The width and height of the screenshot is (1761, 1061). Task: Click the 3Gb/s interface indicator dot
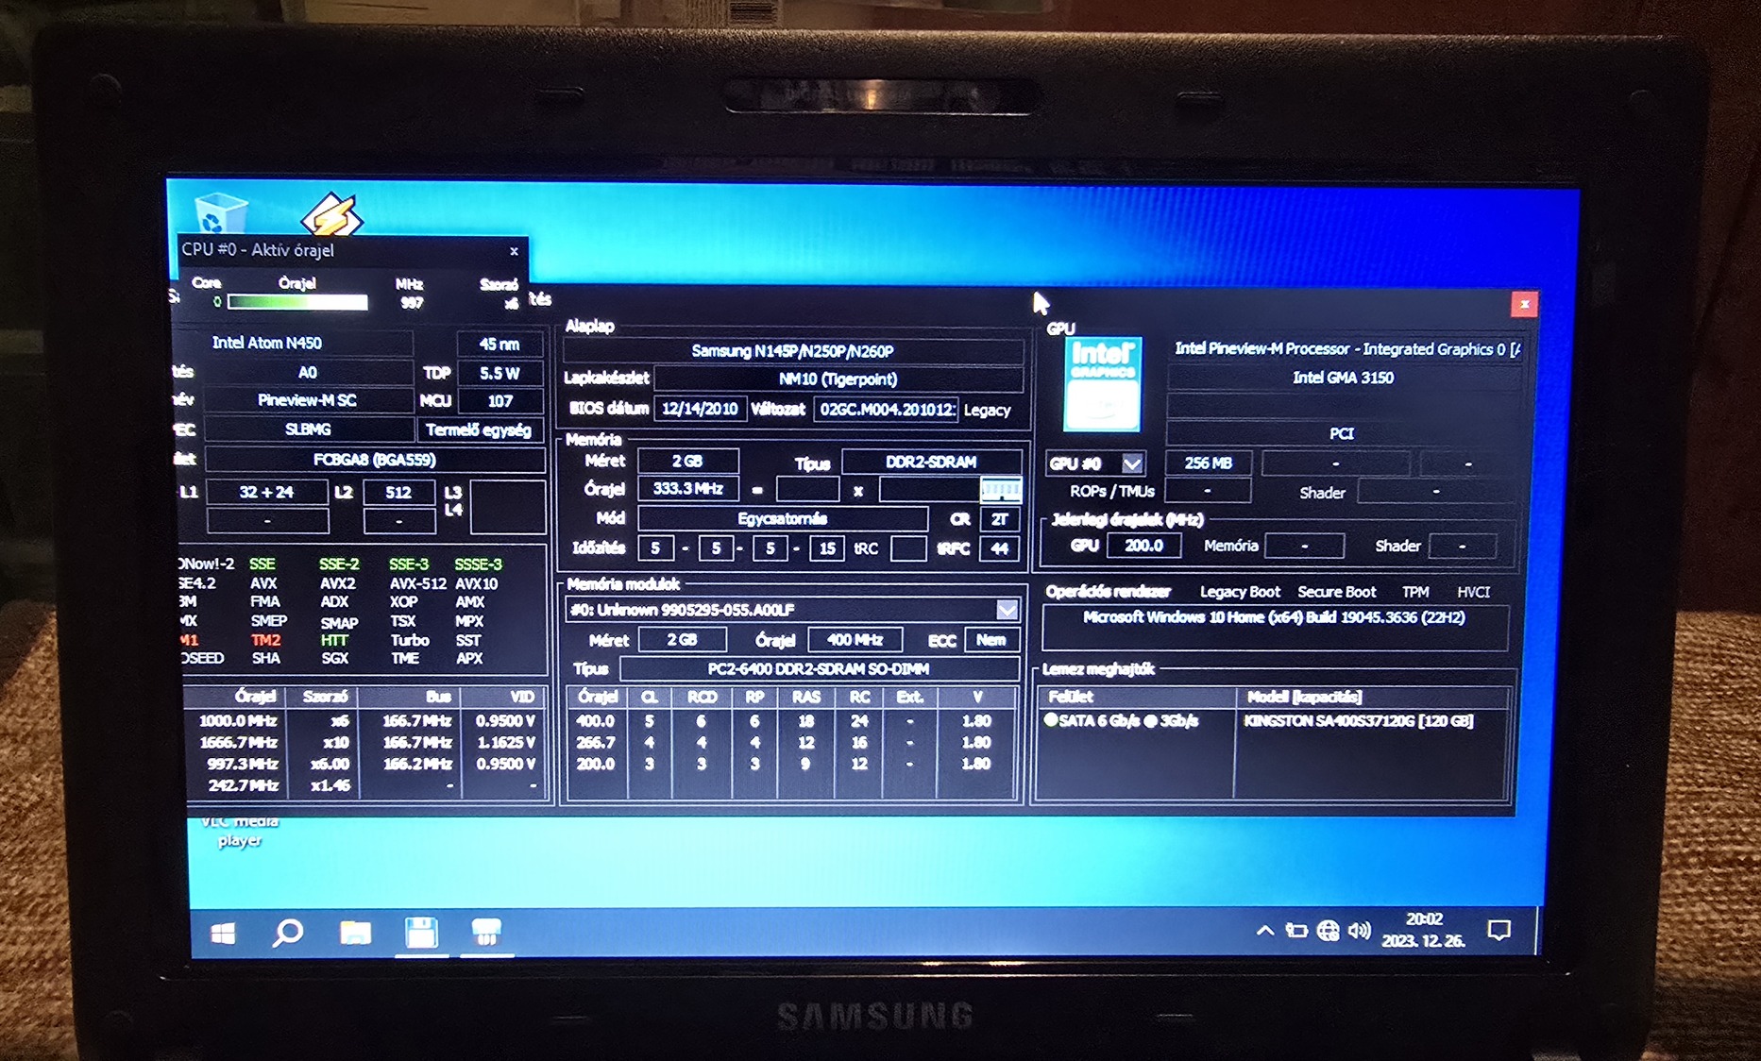(1150, 721)
